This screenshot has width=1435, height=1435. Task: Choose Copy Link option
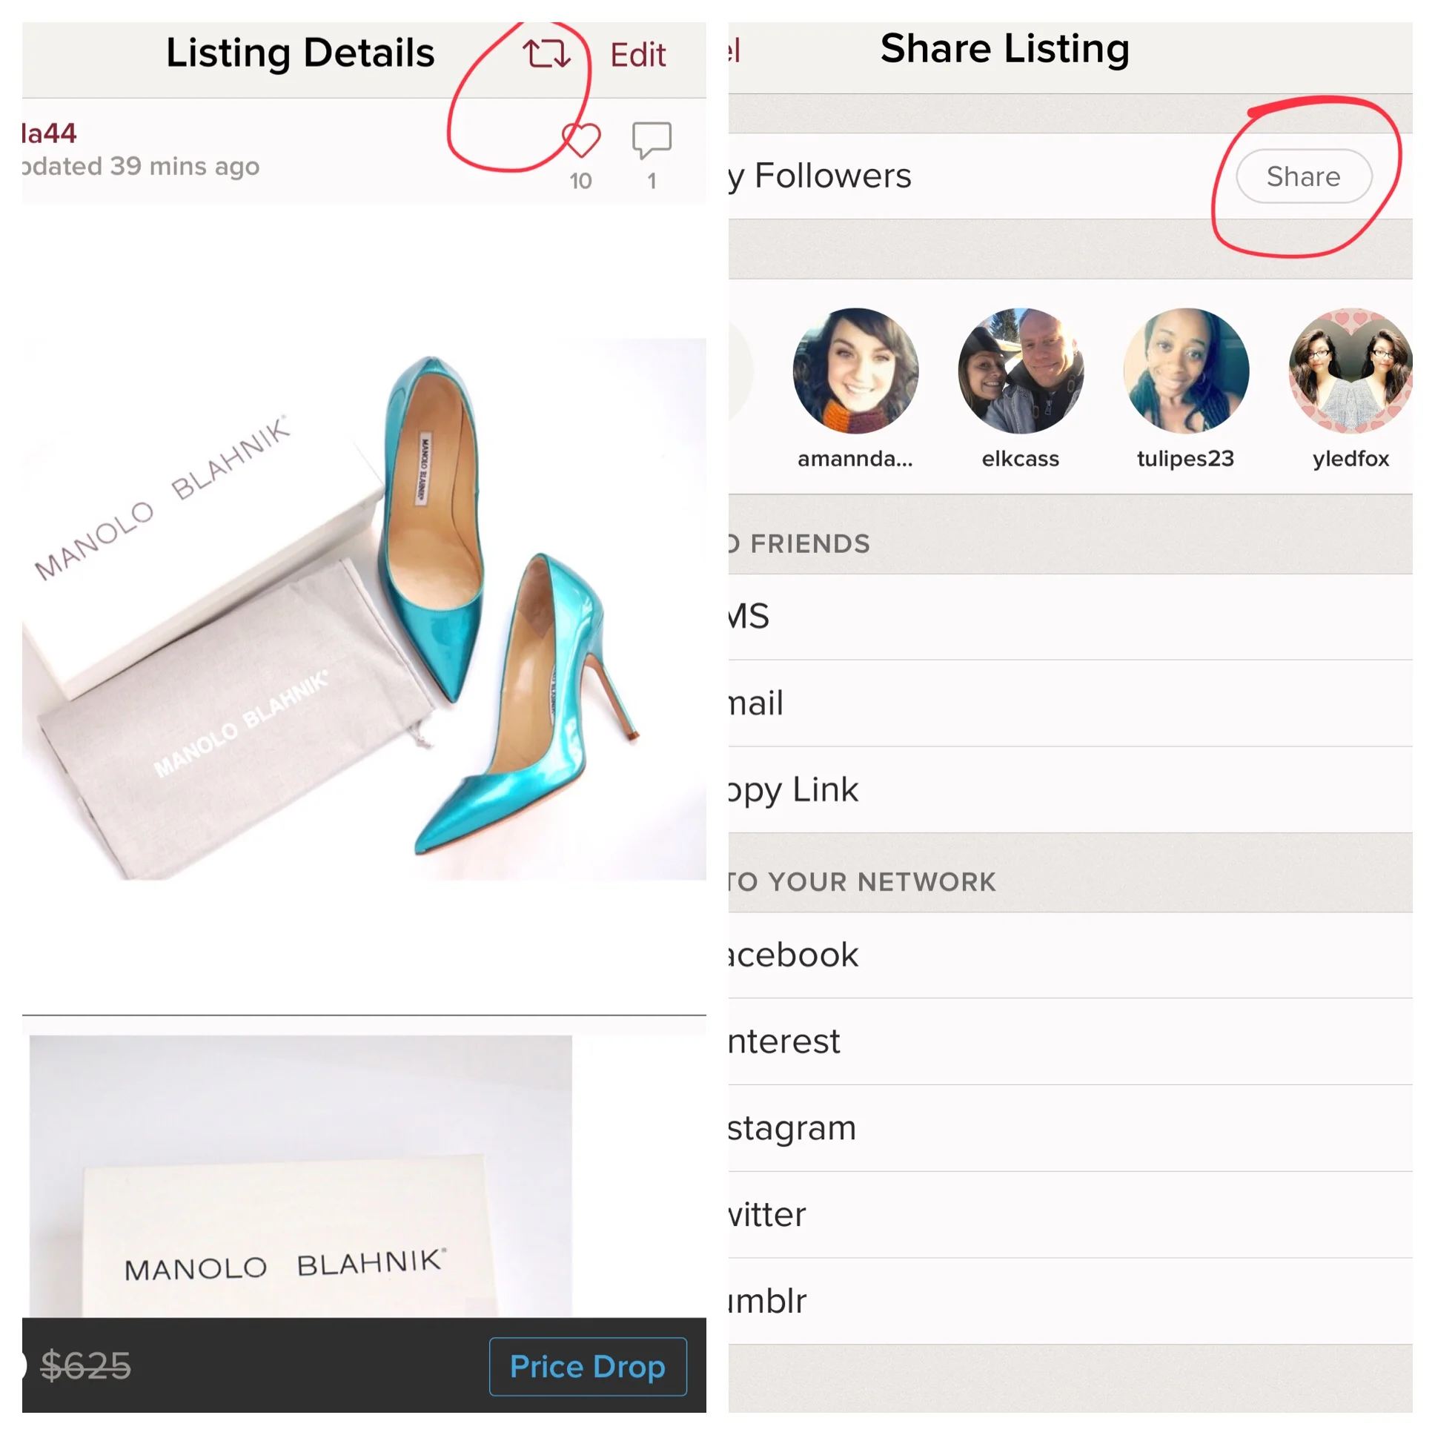pos(1070,789)
